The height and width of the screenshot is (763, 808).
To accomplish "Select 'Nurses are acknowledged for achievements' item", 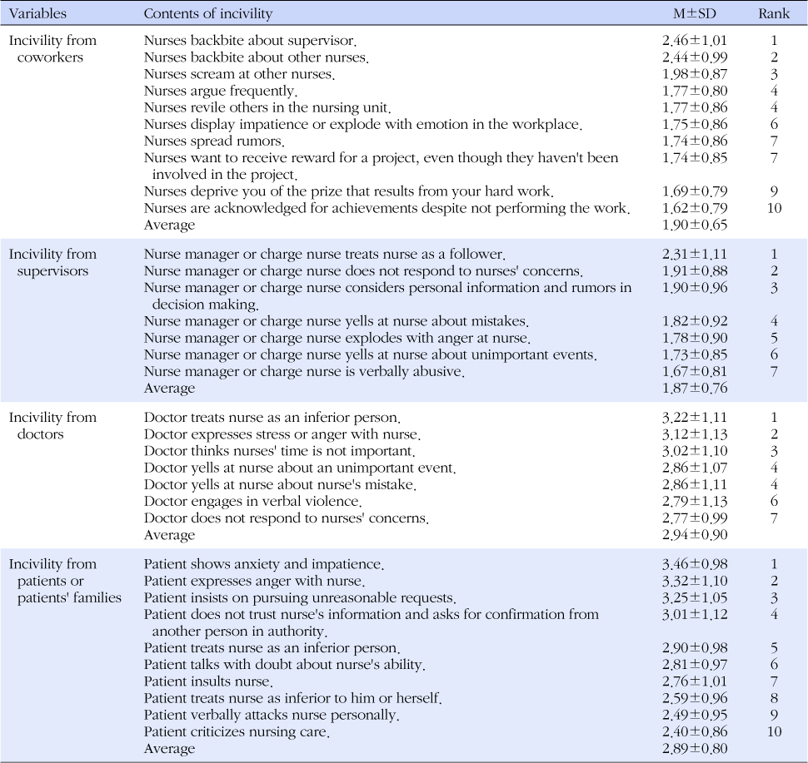I will point(387,208).
